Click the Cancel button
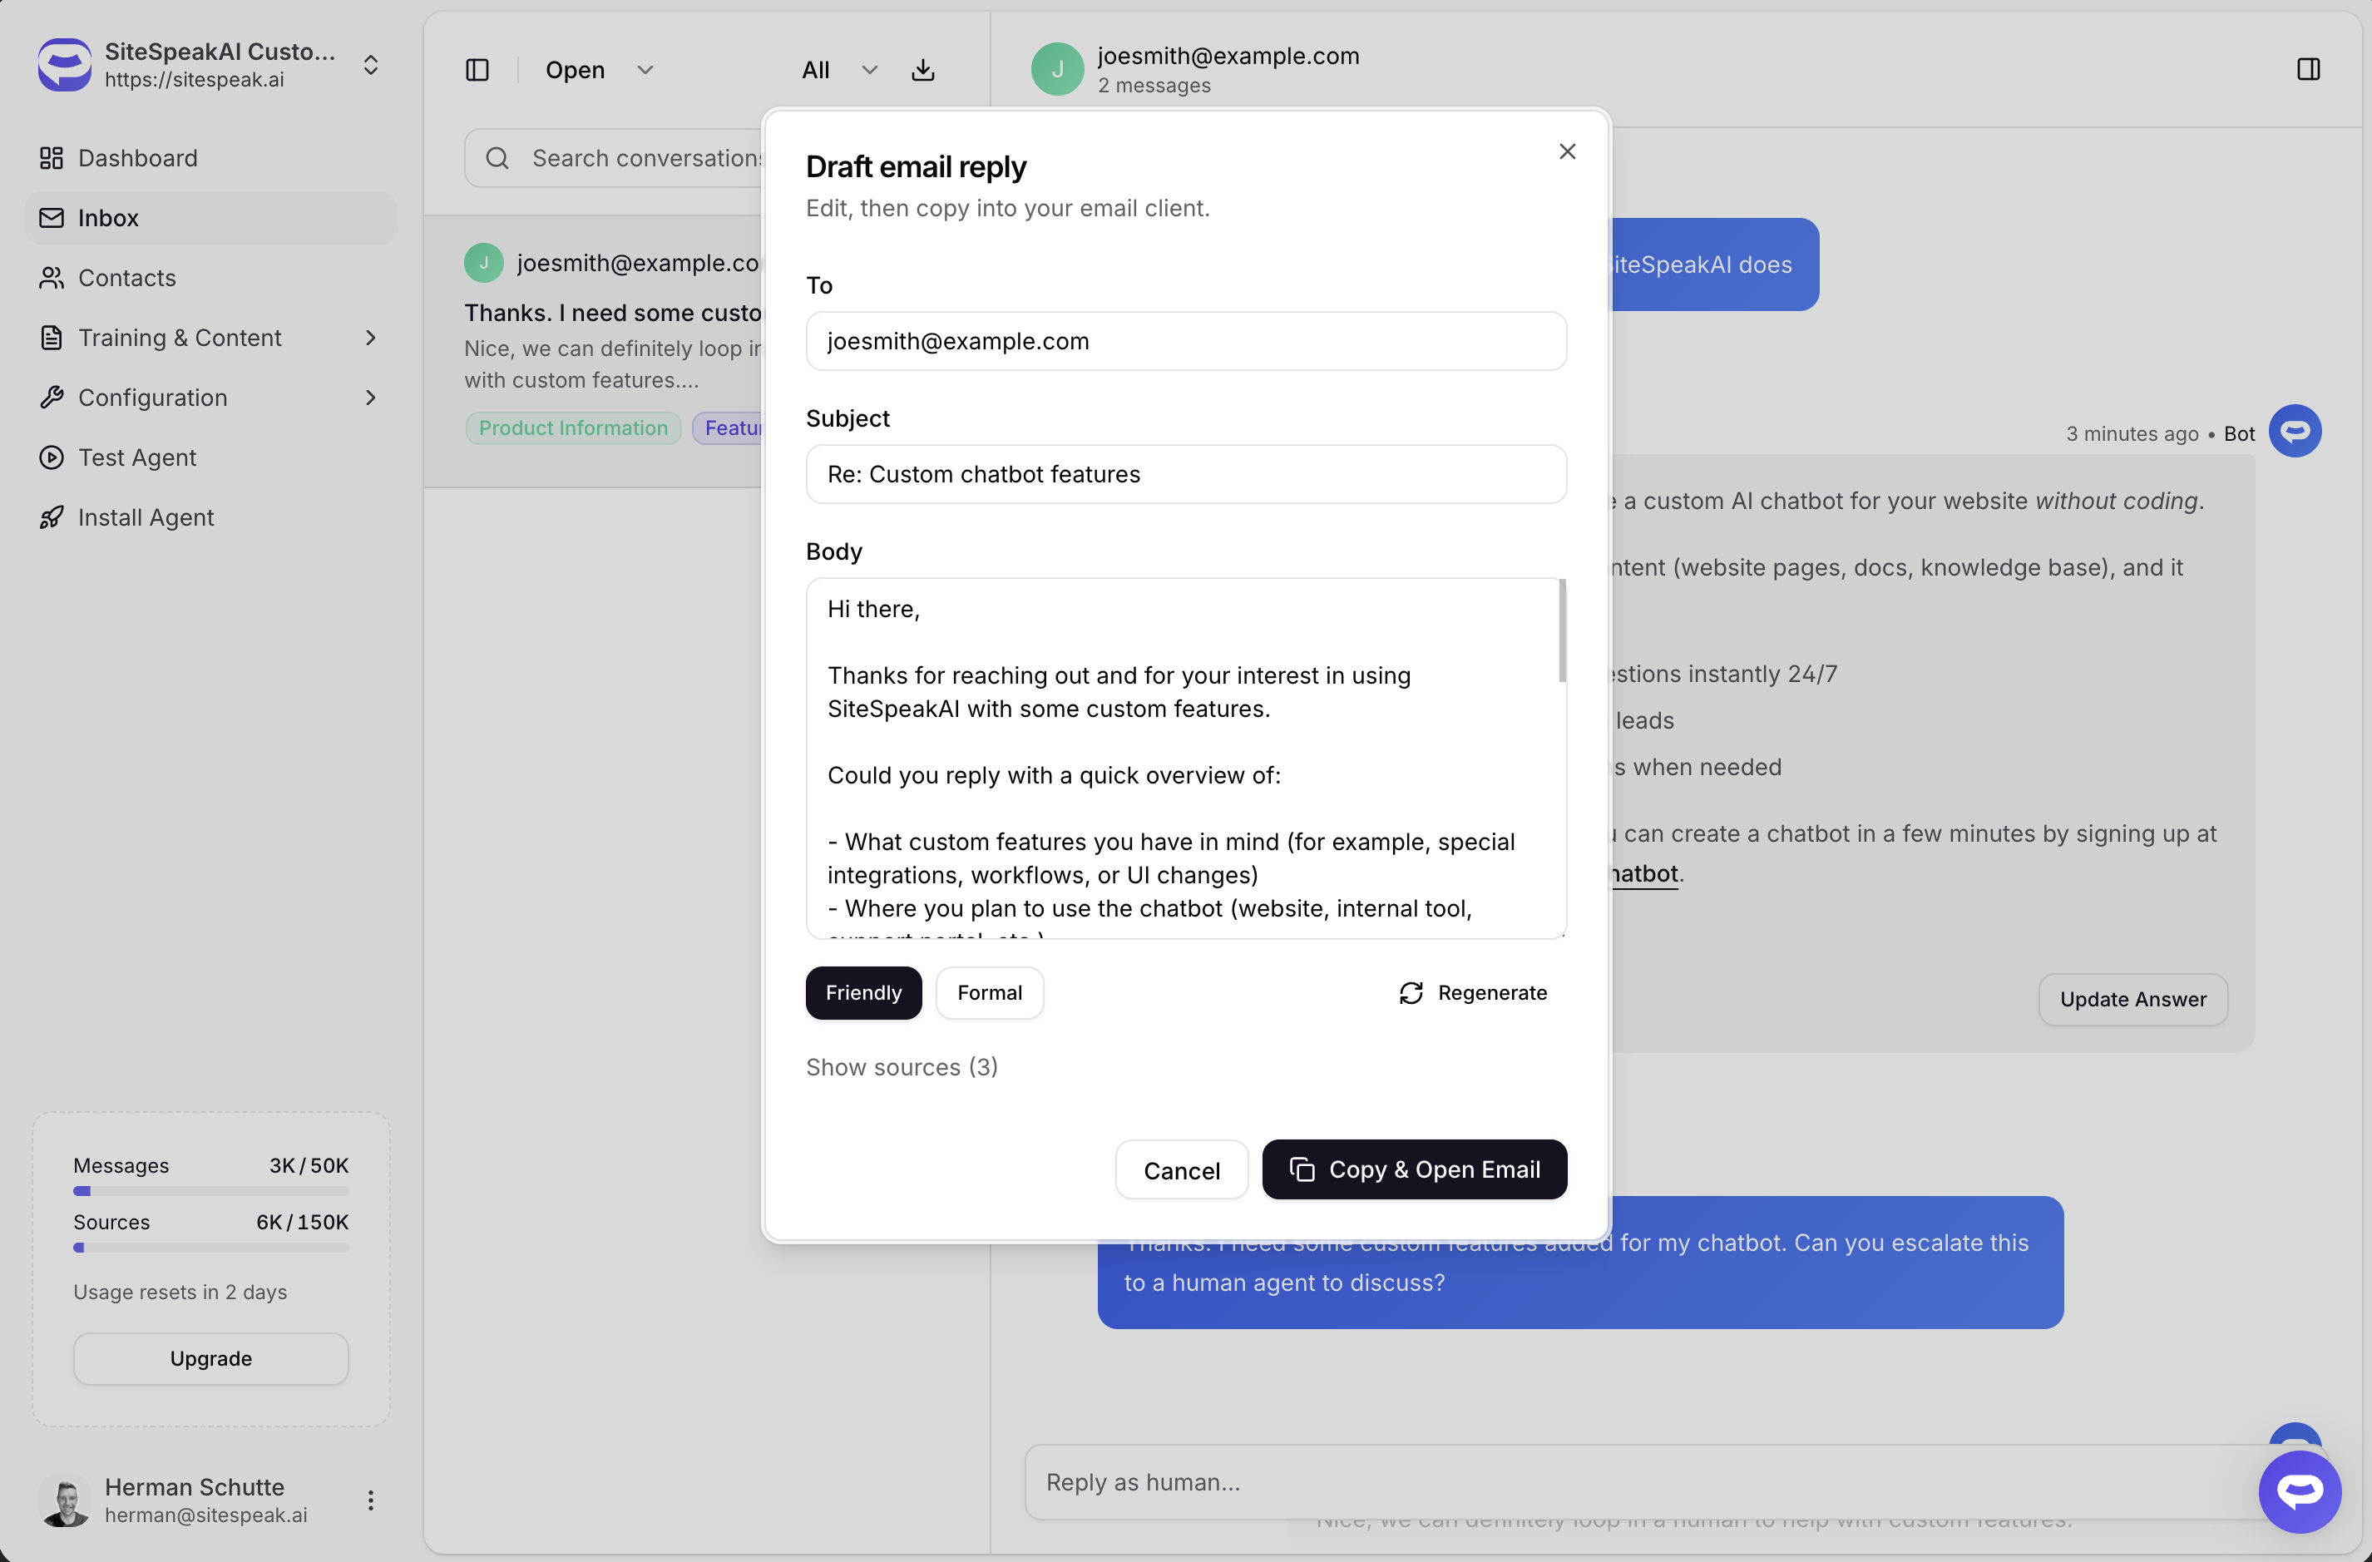The image size is (2372, 1562). (x=1181, y=1169)
